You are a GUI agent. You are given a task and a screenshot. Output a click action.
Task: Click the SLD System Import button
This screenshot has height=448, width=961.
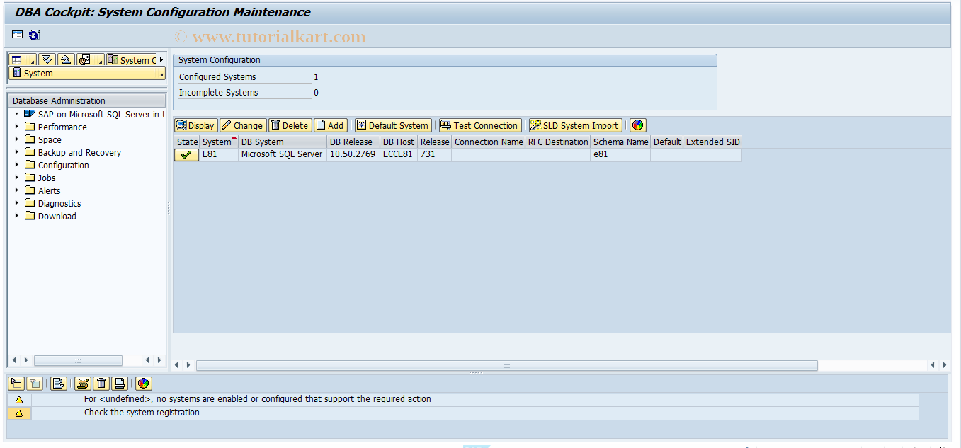tap(575, 125)
